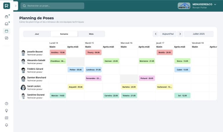223x132 pixels.
Task: Click the green R logo icon
Action: (6, 6)
